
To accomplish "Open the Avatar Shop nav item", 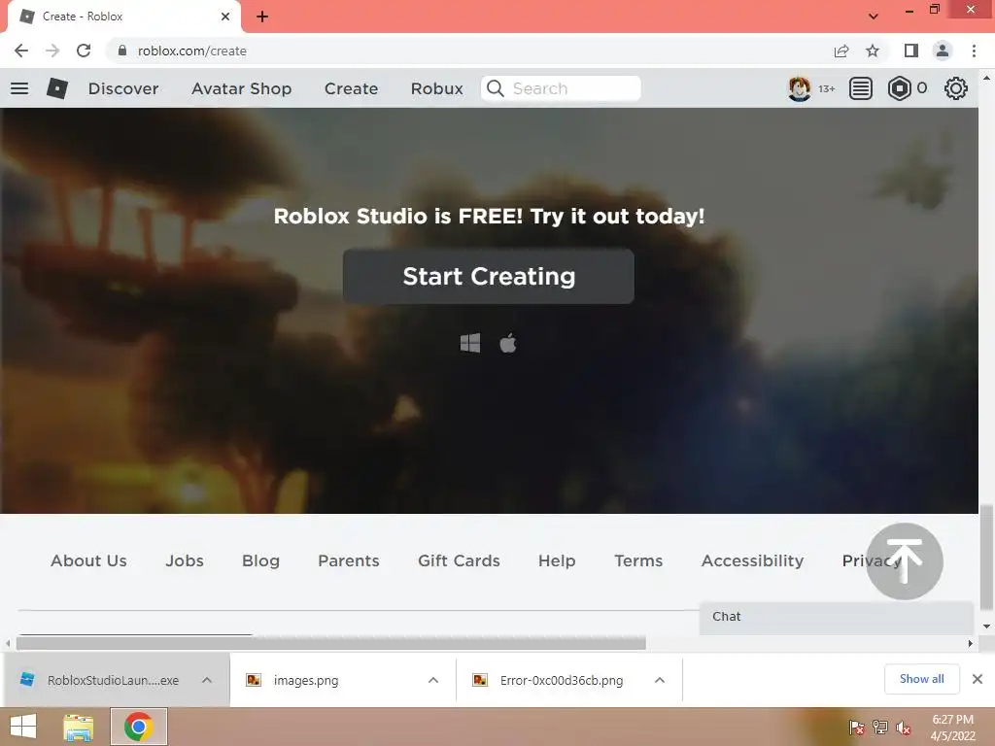I will (242, 88).
